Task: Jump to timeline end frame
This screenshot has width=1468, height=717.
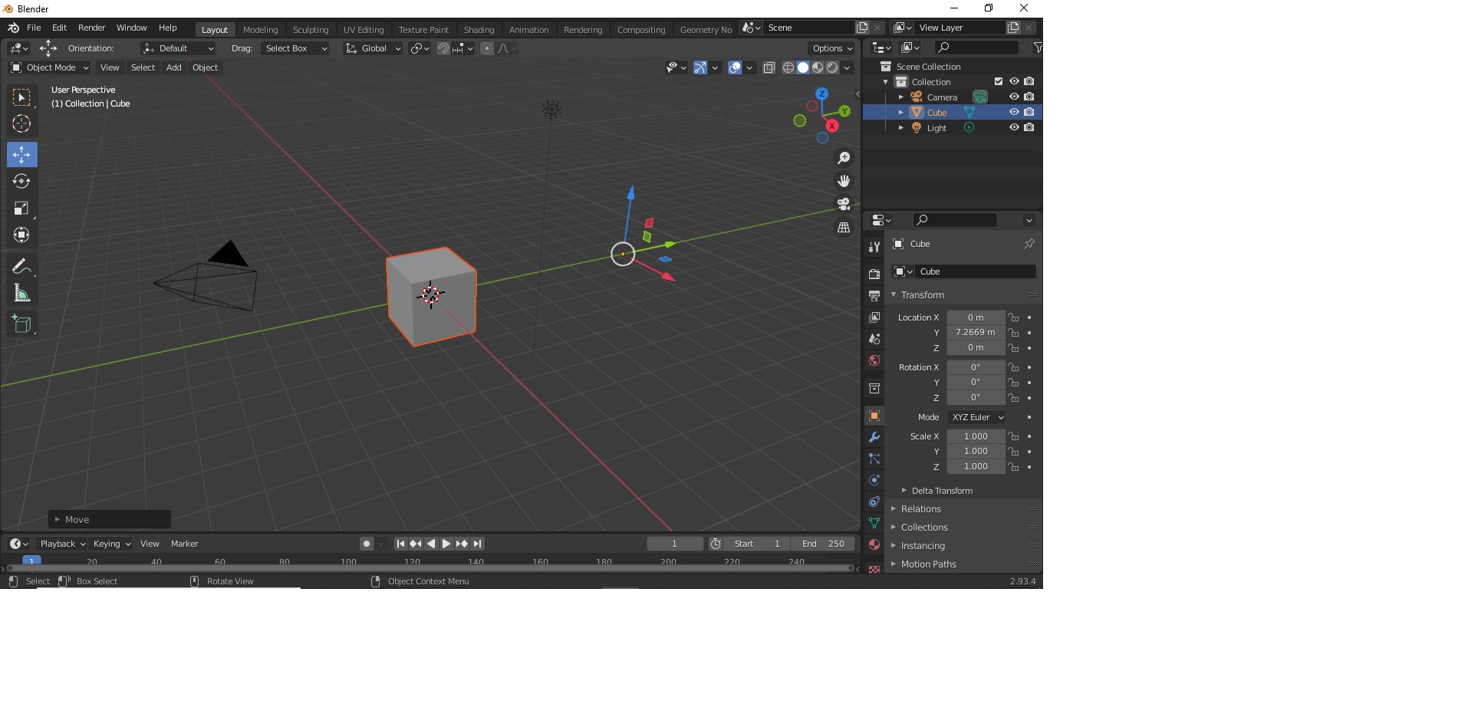Action: (477, 544)
